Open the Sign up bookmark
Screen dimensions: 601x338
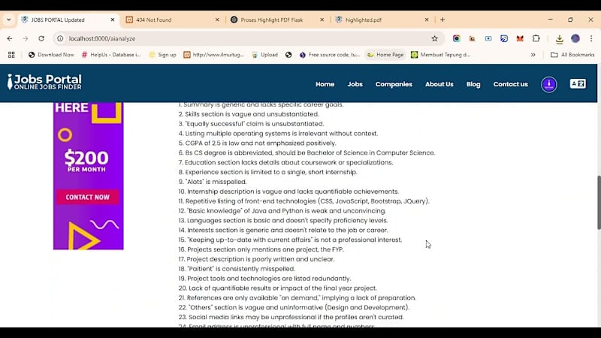pyautogui.click(x=162, y=55)
